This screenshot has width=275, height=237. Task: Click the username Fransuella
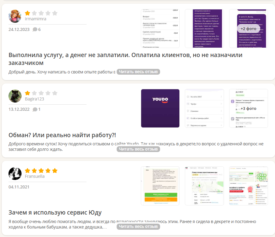pos(35,176)
